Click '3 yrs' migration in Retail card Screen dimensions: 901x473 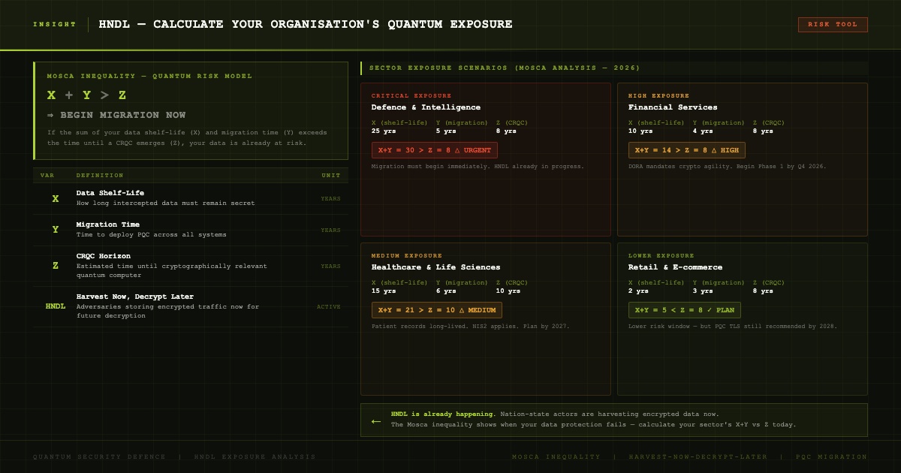pyautogui.click(x=703, y=291)
